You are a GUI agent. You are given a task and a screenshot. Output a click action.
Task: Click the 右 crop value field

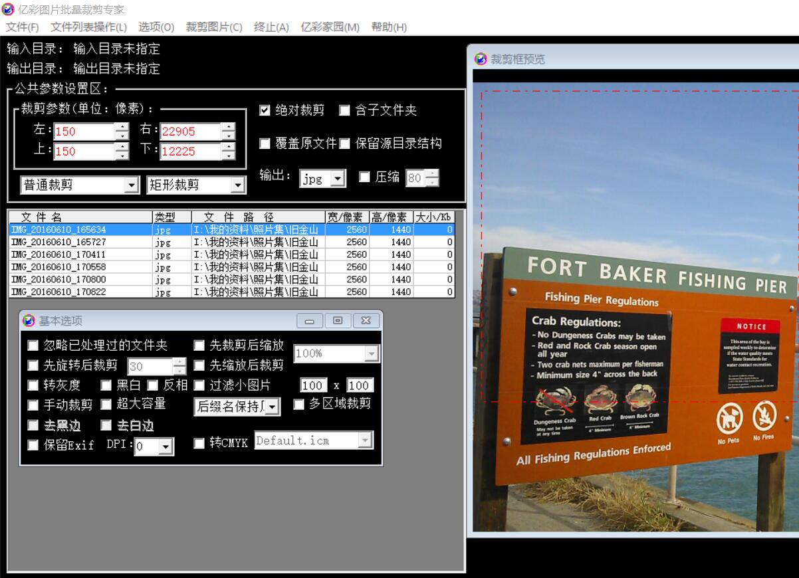coord(191,132)
